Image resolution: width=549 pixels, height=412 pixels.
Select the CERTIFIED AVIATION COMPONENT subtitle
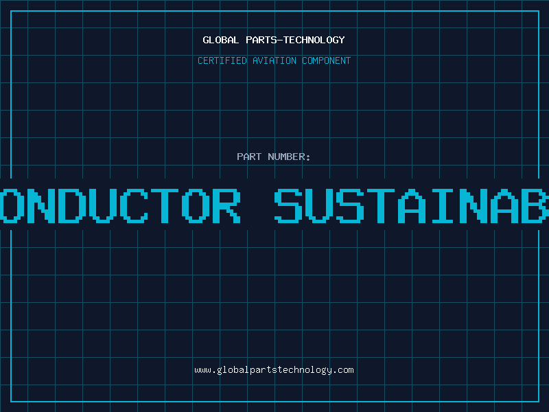pos(274,60)
